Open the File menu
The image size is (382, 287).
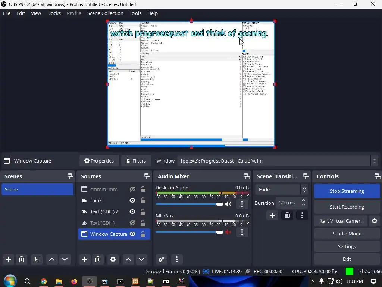pyautogui.click(x=7, y=13)
